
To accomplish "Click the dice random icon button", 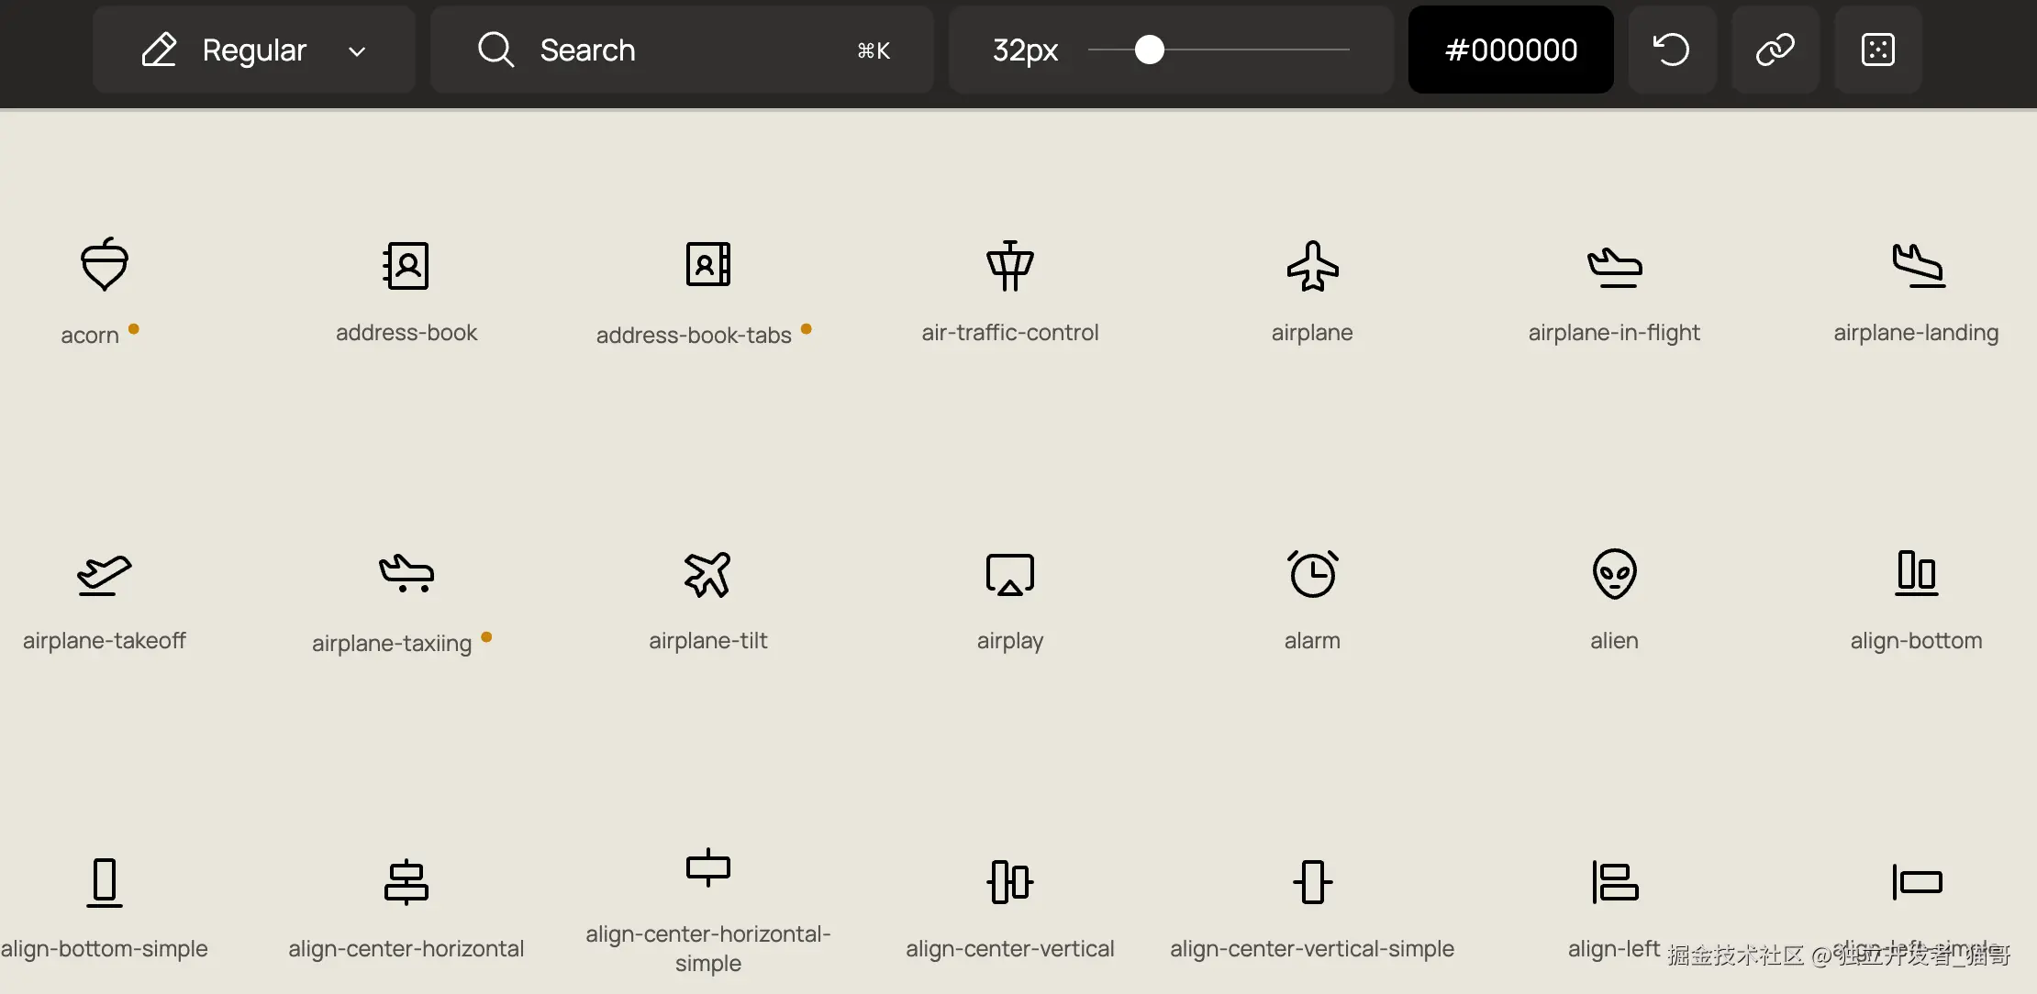I will (1877, 50).
